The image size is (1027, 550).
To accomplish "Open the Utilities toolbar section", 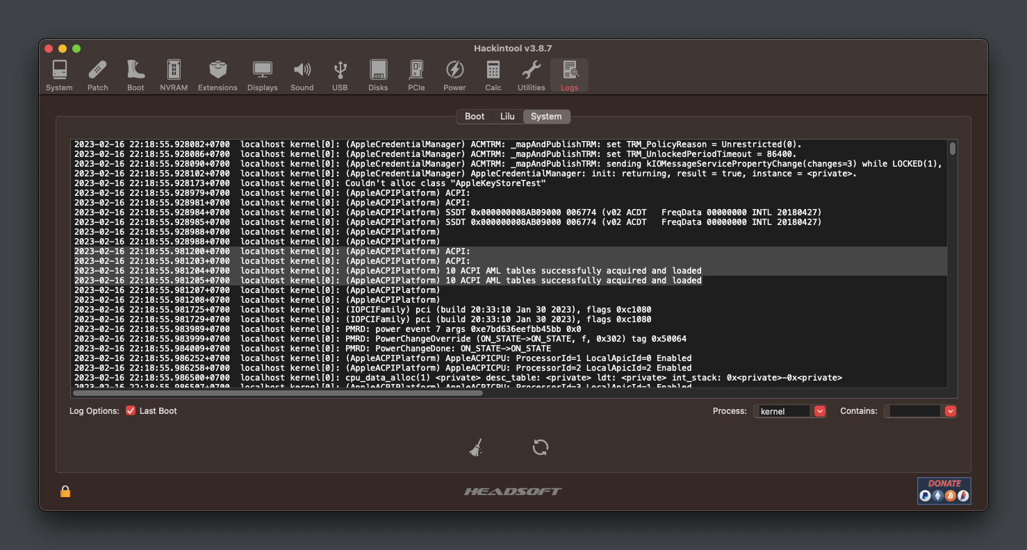I will pos(531,76).
